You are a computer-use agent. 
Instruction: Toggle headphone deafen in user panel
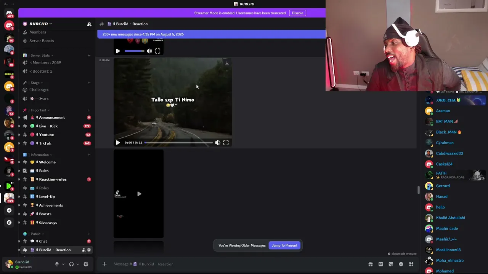coord(71,264)
